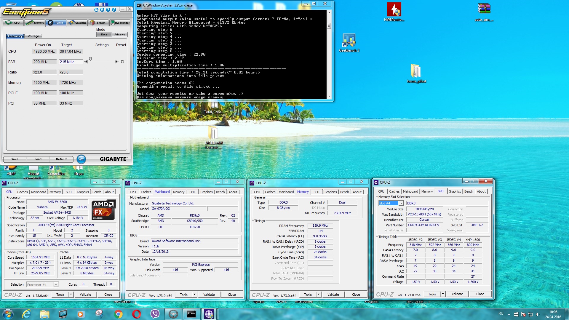Click the monitor icon in taskbar
569x320 pixels.
tap(63, 314)
